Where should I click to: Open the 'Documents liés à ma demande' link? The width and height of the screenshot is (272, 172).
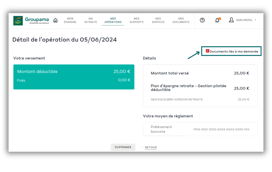coord(234,51)
